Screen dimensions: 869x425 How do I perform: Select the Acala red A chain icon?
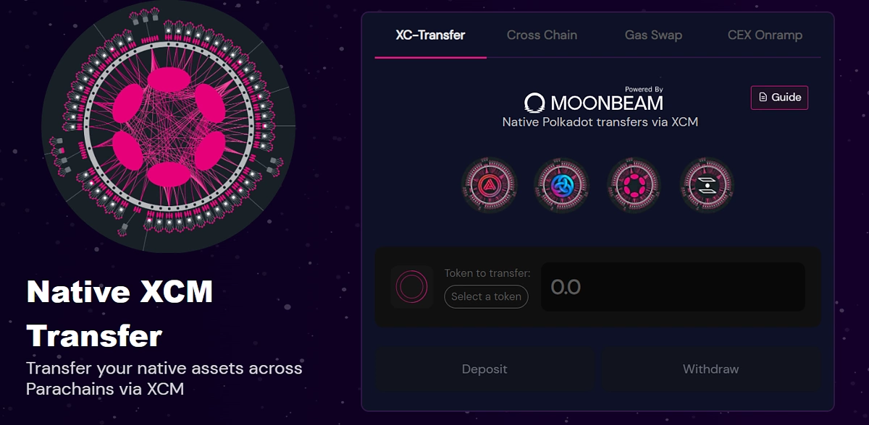488,186
